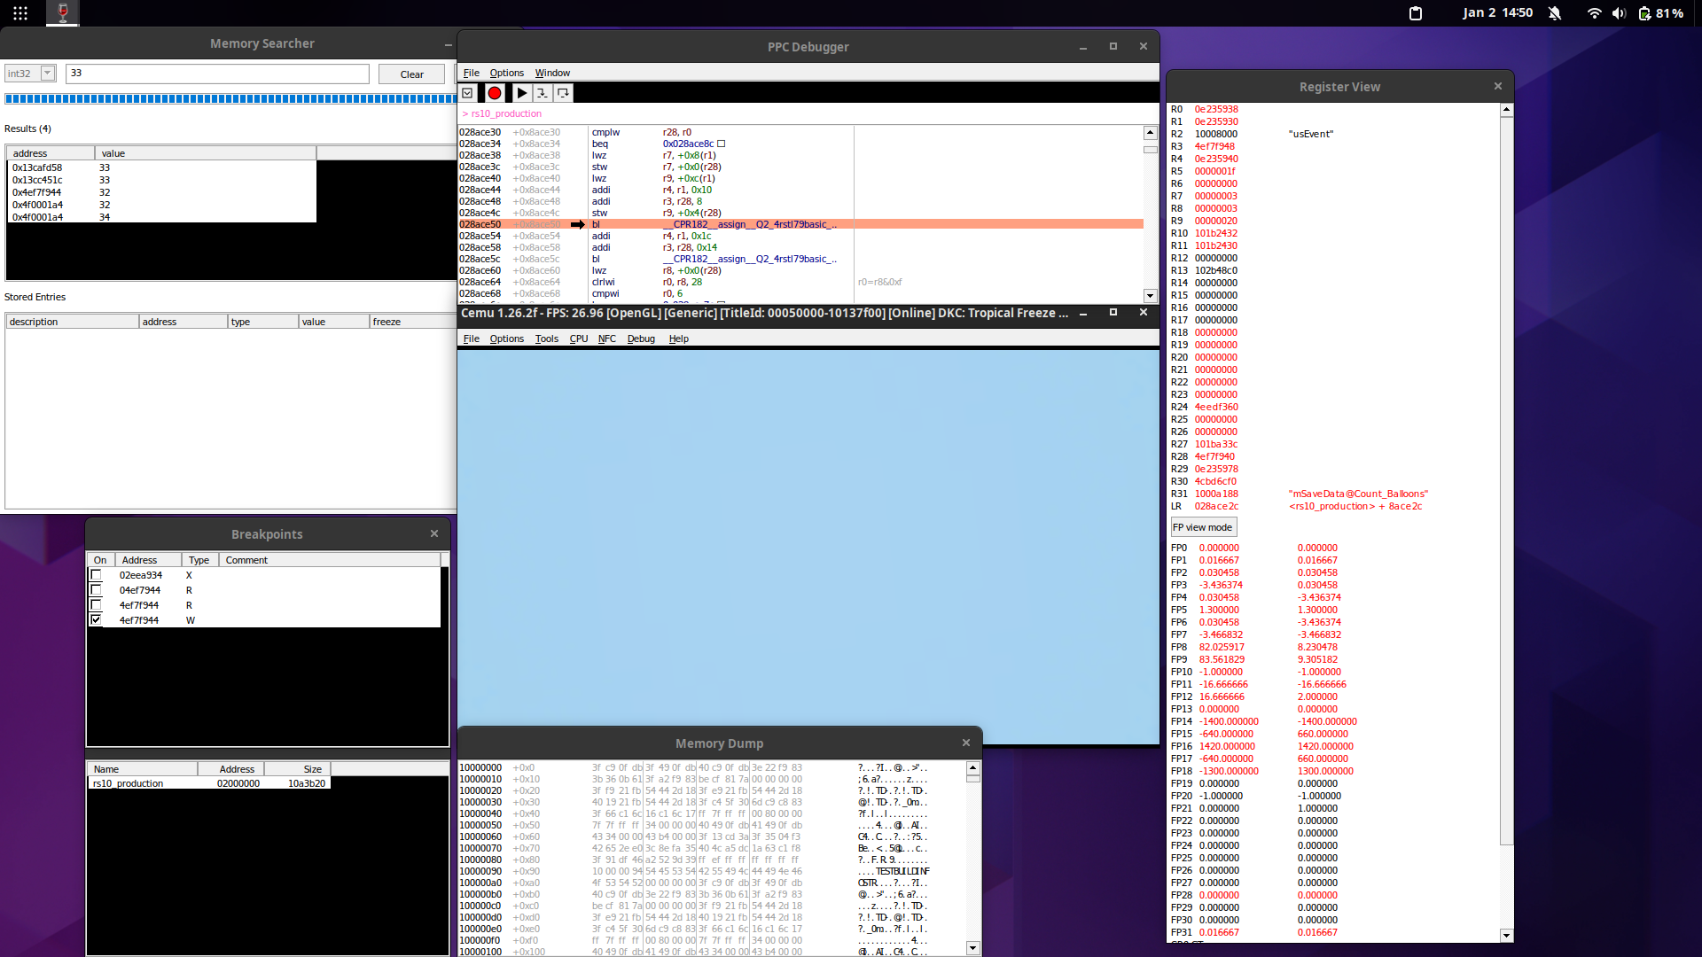The image size is (1702, 957).
Task: Click the FP view mode button
Action: (x=1202, y=526)
